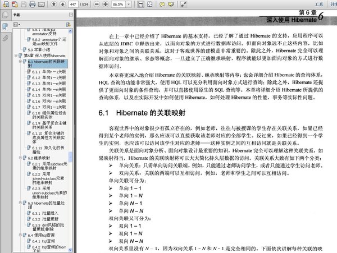Select bookmark 6.4 使用hql查询
Screen dimensions: 337x253
[41, 235]
